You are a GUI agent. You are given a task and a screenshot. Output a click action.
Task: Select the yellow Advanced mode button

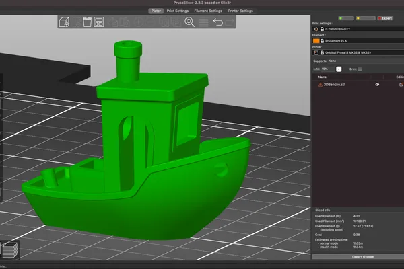click(x=366, y=18)
